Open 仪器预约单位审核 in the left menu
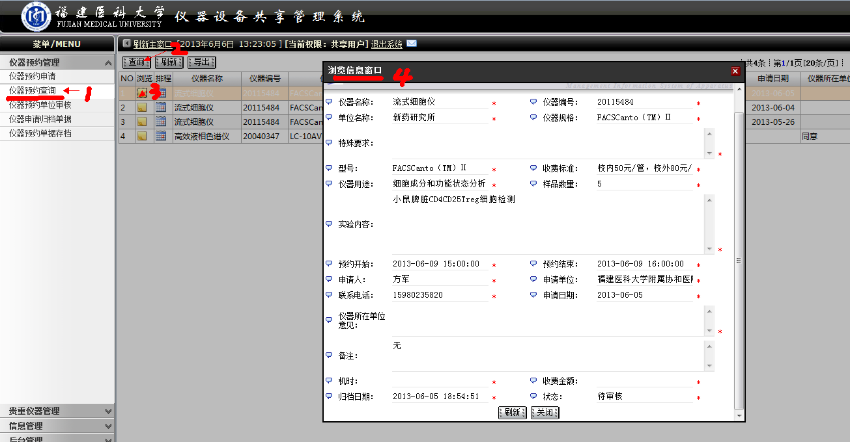Image resolution: width=850 pixels, height=442 pixels. [x=40, y=105]
